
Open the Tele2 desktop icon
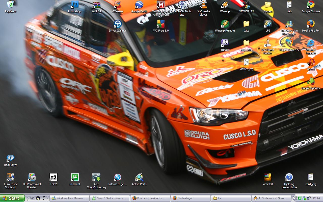53,180
